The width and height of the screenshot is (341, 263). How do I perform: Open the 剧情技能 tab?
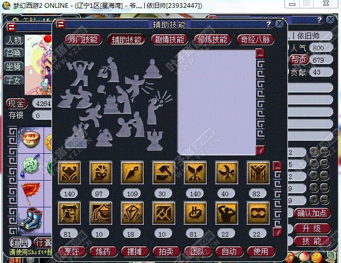point(169,40)
